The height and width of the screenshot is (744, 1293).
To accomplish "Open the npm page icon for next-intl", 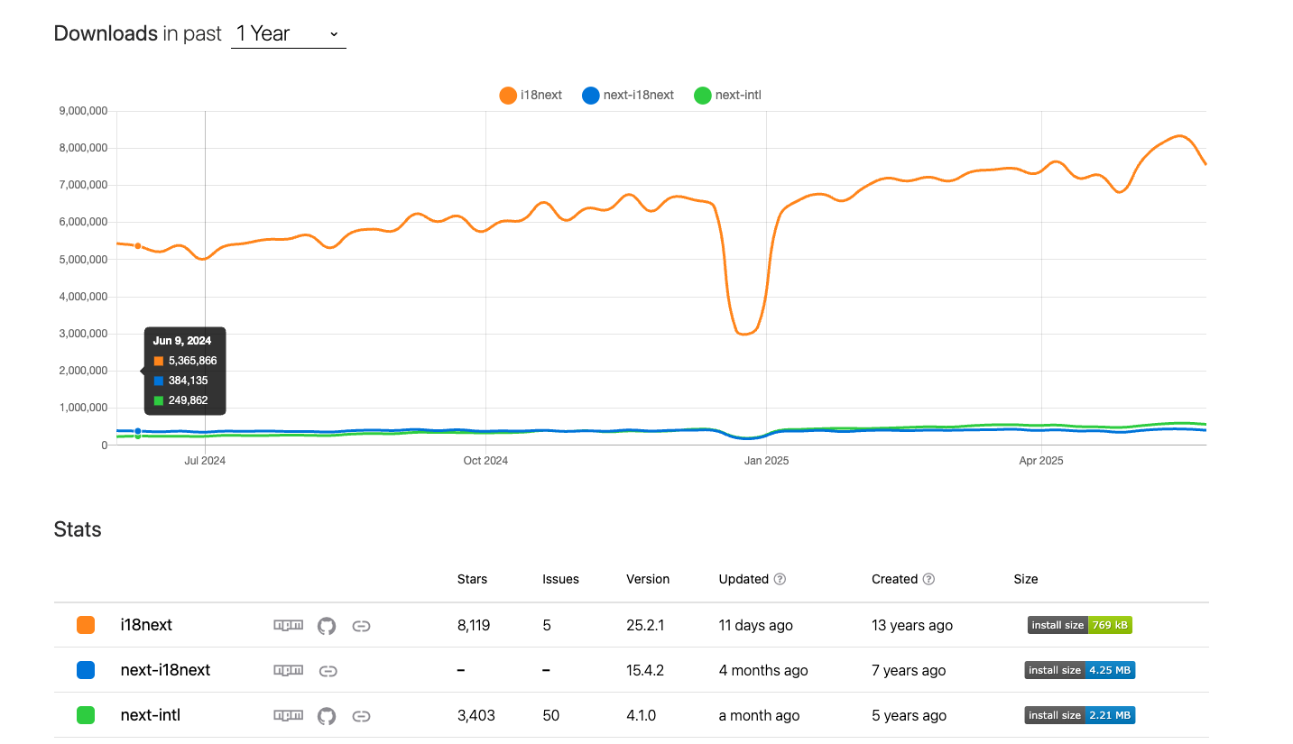I will click(288, 715).
